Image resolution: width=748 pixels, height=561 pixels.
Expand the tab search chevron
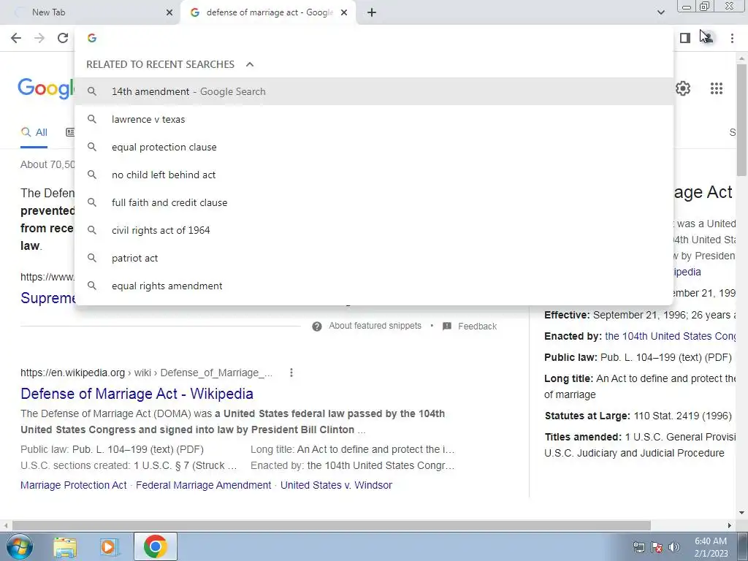pyautogui.click(x=660, y=12)
